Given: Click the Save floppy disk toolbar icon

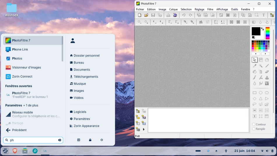Looking at the screenshot, I should tap(153, 15).
